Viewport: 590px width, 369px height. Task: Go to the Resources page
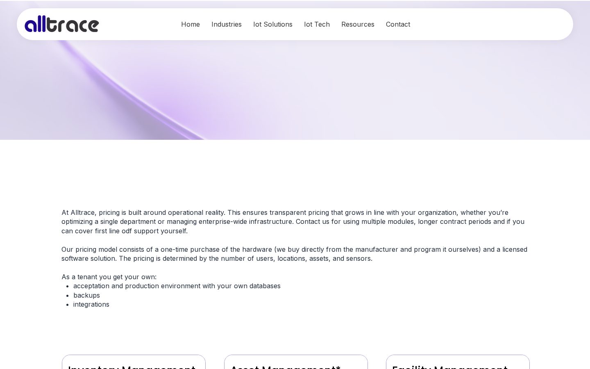pos(358,24)
